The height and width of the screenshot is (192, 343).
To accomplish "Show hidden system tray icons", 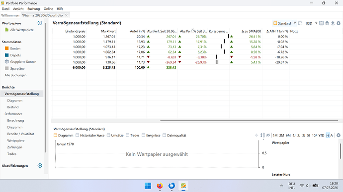I will (281, 186).
